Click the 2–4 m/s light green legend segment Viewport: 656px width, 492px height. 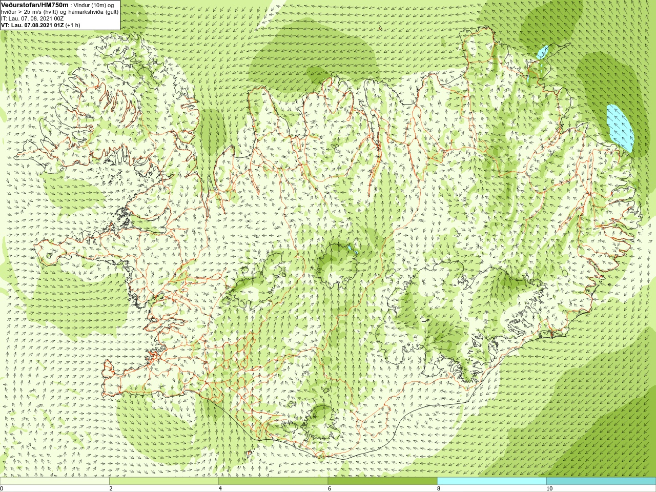click(x=164, y=481)
